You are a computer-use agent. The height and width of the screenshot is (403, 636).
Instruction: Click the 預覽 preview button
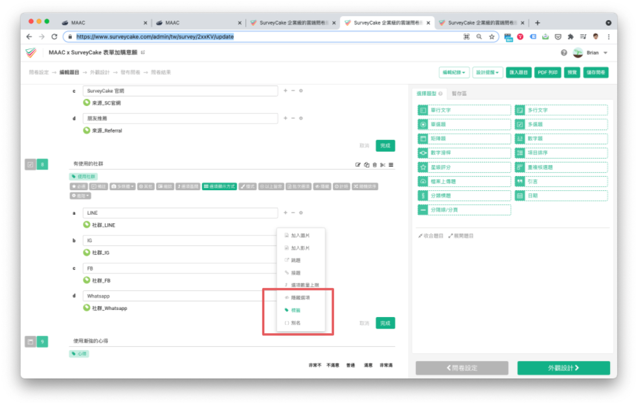(572, 72)
